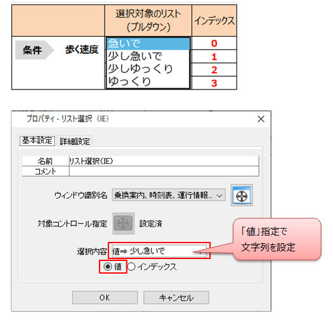The height and width of the screenshot is (320, 333).
Task: Close the プロパティ dialog with X
Action: click(x=261, y=119)
